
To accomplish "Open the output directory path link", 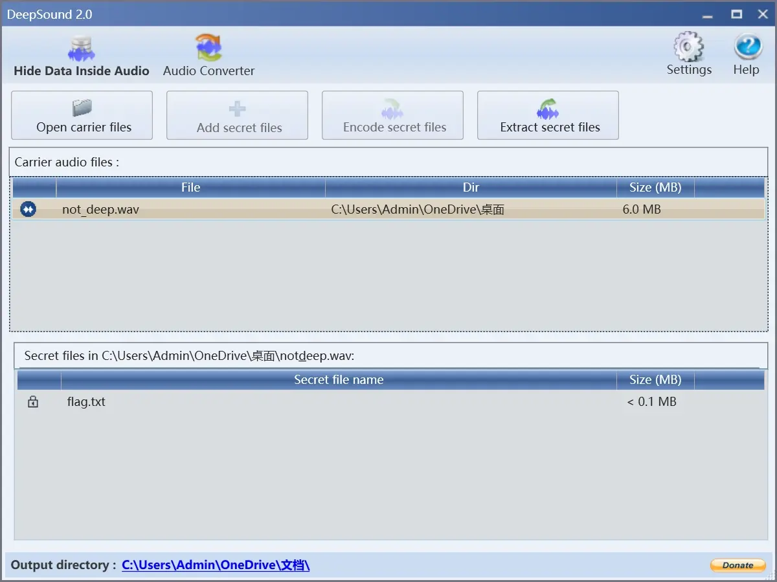I will tap(216, 565).
